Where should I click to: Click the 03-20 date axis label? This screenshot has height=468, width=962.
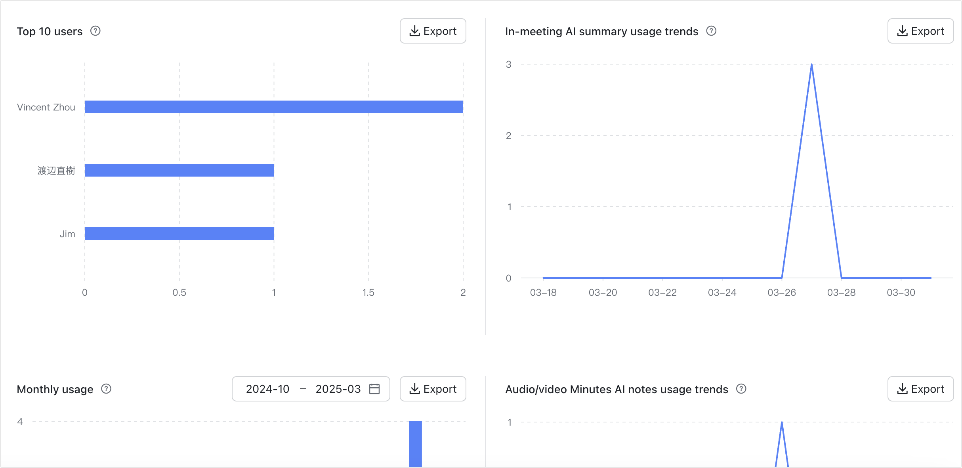(x=603, y=293)
